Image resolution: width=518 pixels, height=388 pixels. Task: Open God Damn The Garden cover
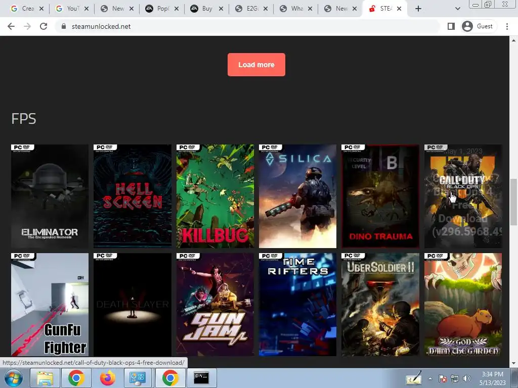click(x=463, y=305)
